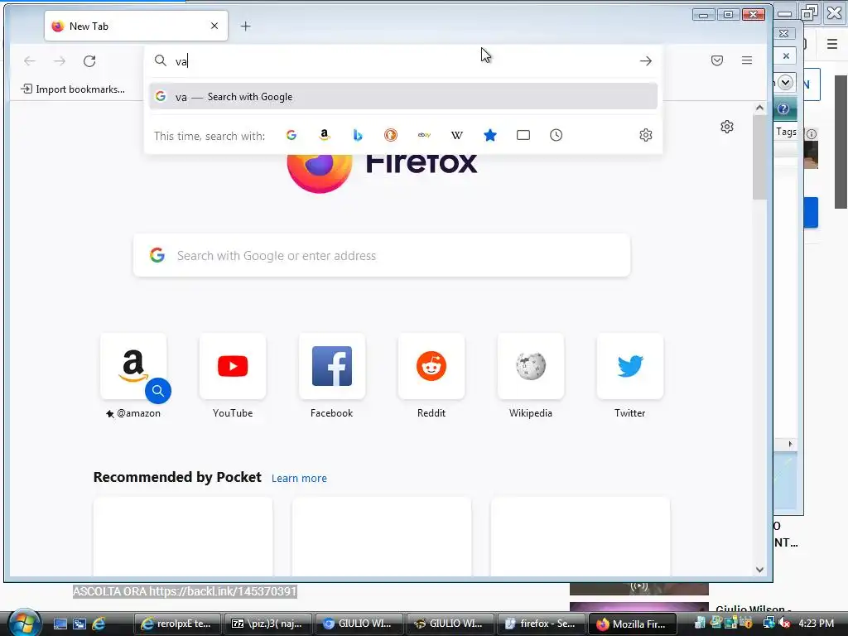
Task: Reload the current page
Action: (x=89, y=61)
